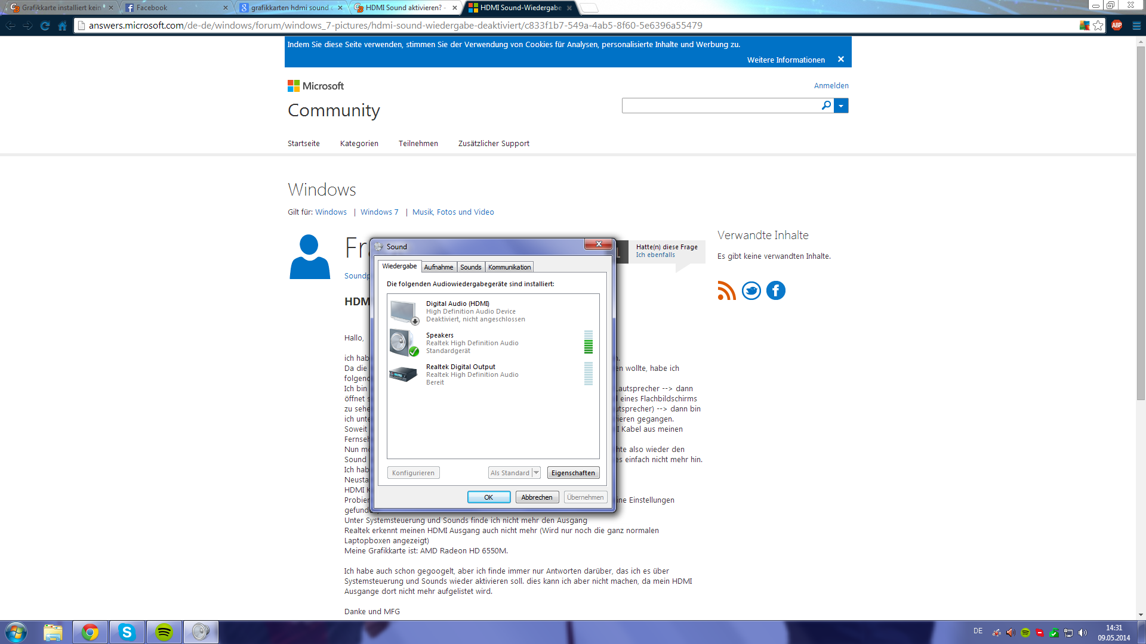This screenshot has height=644, width=1146.
Task: Switch to the Kommunikation tab
Action: tap(509, 267)
